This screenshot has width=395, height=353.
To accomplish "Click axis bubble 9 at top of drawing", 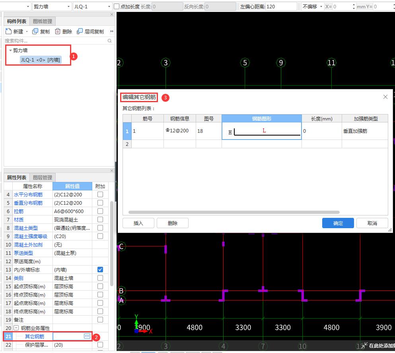I will [281, 62].
